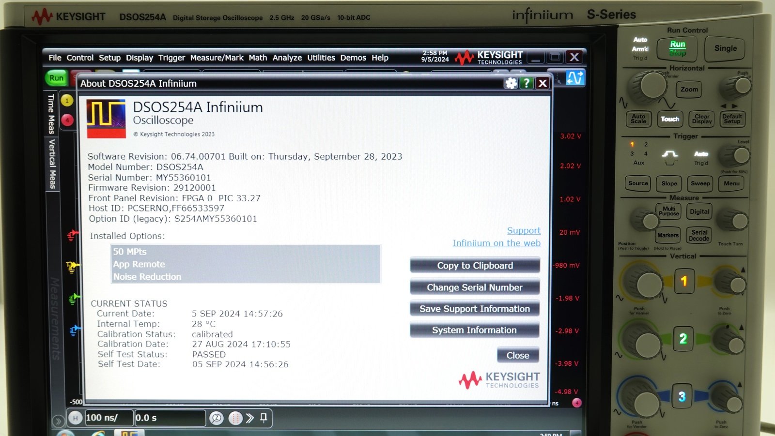Click the 100 ns/ time scale field
This screenshot has width=775, height=436.
pos(108,418)
